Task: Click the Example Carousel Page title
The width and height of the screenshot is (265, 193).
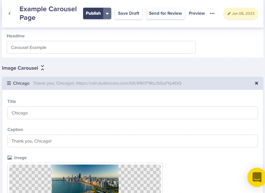Action: click(48, 13)
